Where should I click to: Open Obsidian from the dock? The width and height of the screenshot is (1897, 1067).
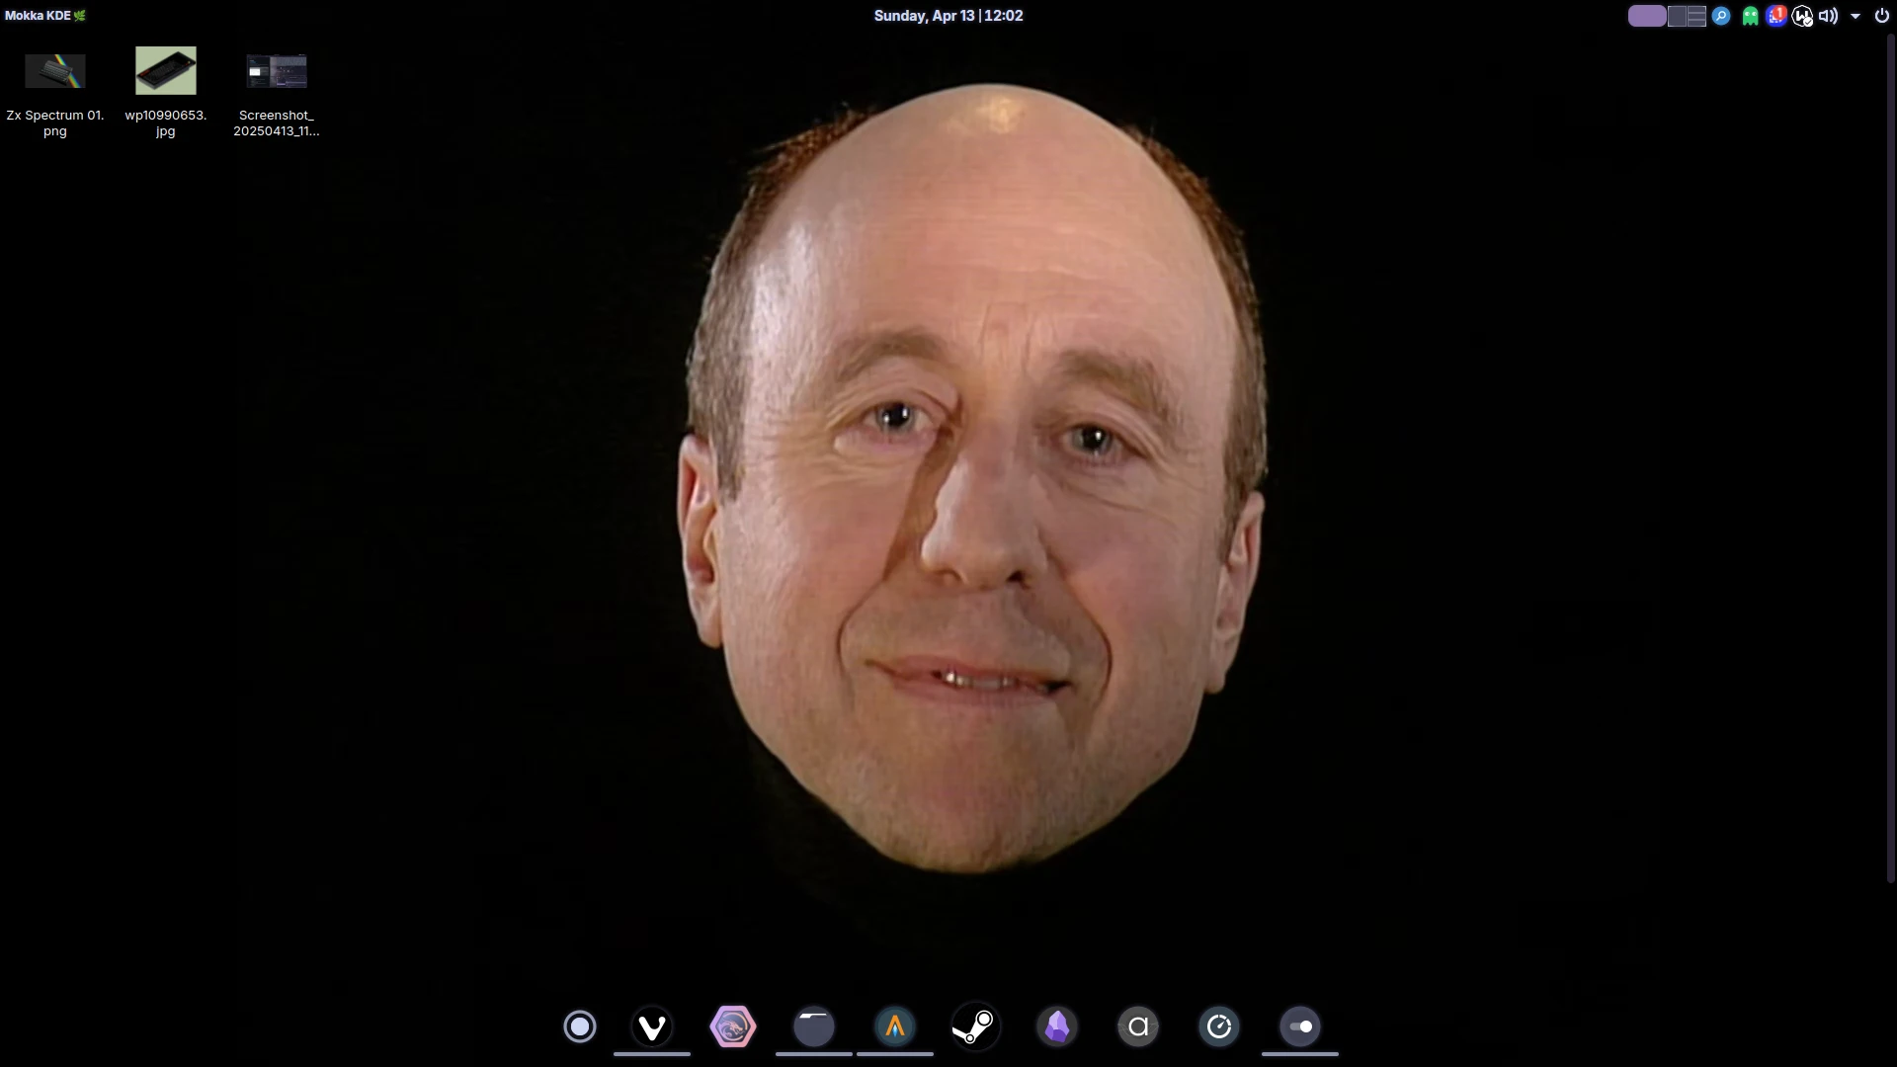[x=1057, y=1026]
